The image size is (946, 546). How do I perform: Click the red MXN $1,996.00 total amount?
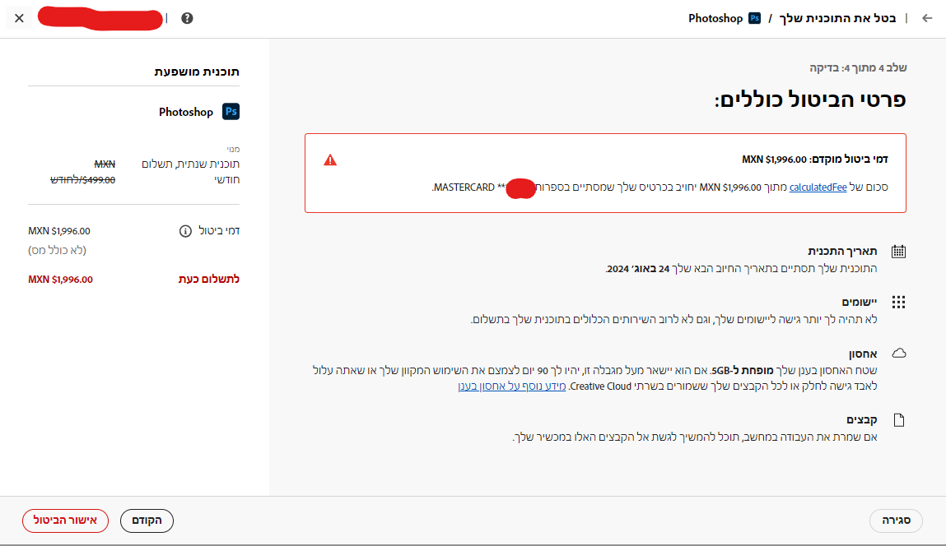pyautogui.click(x=60, y=280)
